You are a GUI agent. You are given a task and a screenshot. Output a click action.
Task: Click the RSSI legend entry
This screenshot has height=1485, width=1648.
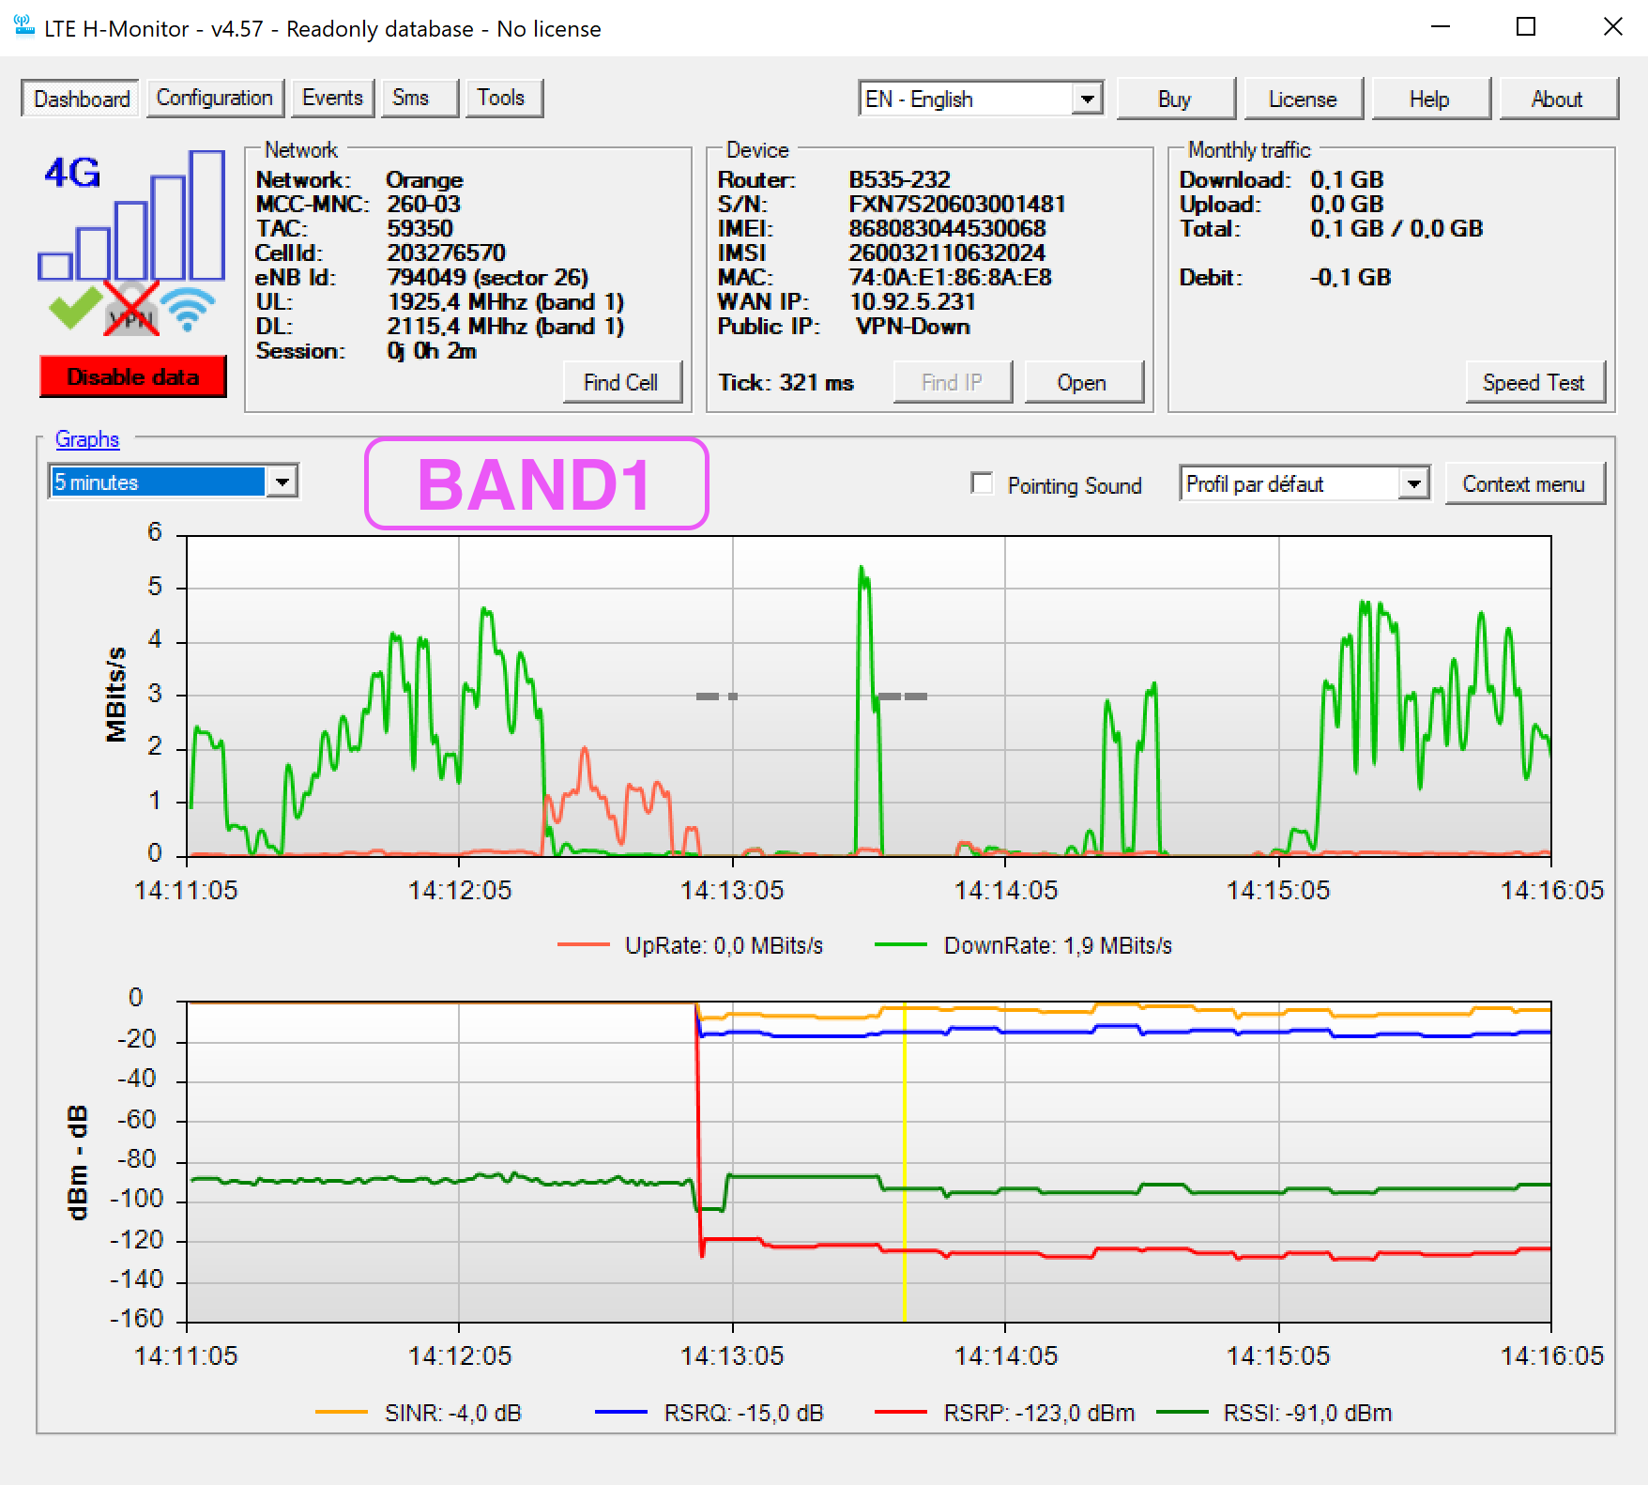[1274, 1413]
